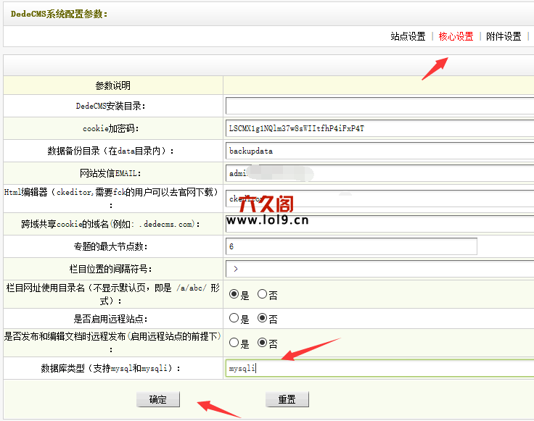Focus the cookie加密码 text field
534x421 pixels.
pos(379,128)
